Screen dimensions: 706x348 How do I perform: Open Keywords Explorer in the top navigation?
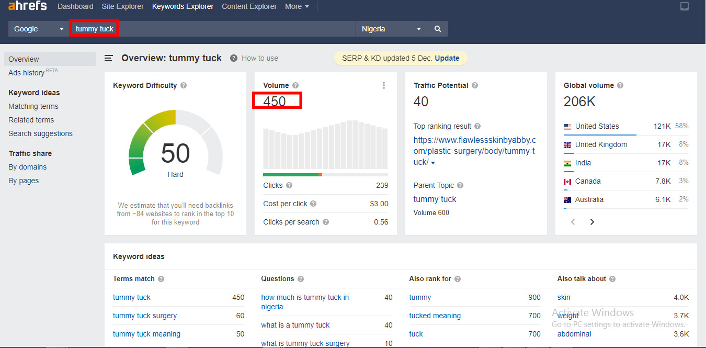(183, 6)
